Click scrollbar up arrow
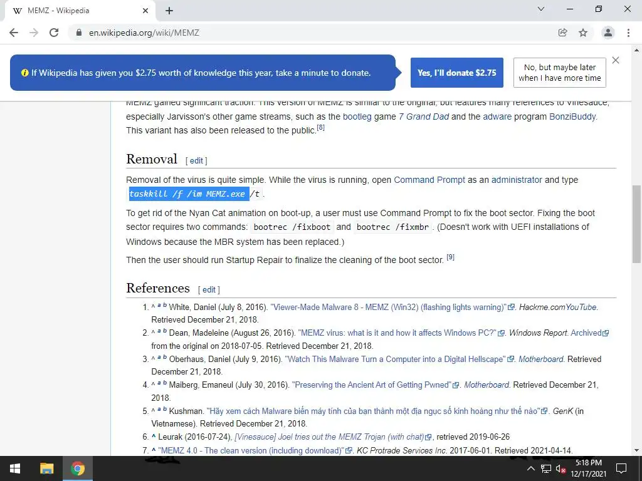Screen dimensions: 642x481 [x=636, y=50]
